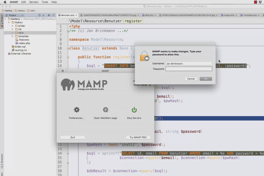Click the Password field
Screen dimensions: 264x176
(189, 69)
